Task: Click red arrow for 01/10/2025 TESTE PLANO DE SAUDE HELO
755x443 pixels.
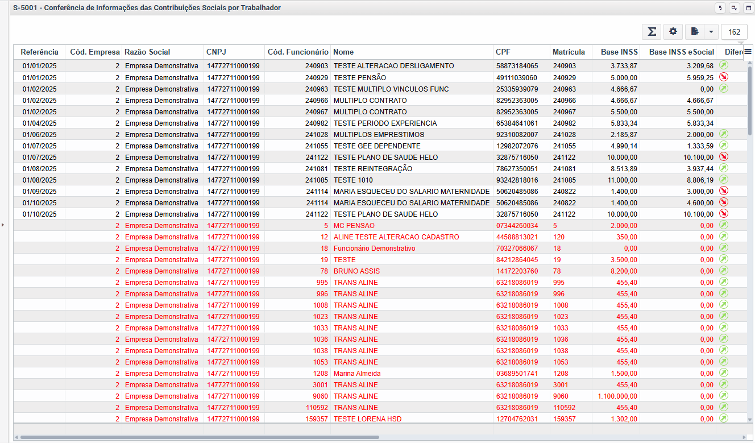Action: click(x=724, y=213)
